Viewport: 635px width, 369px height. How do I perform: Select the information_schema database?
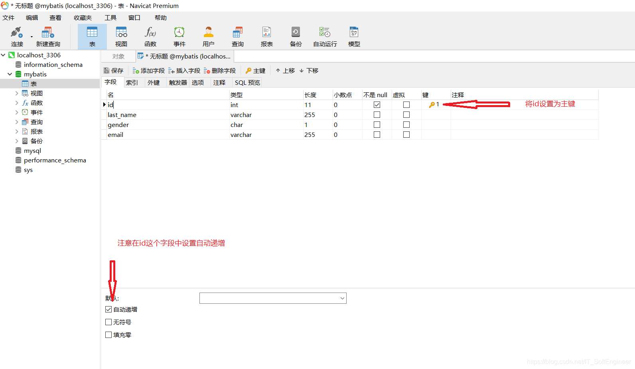[53, 64]
